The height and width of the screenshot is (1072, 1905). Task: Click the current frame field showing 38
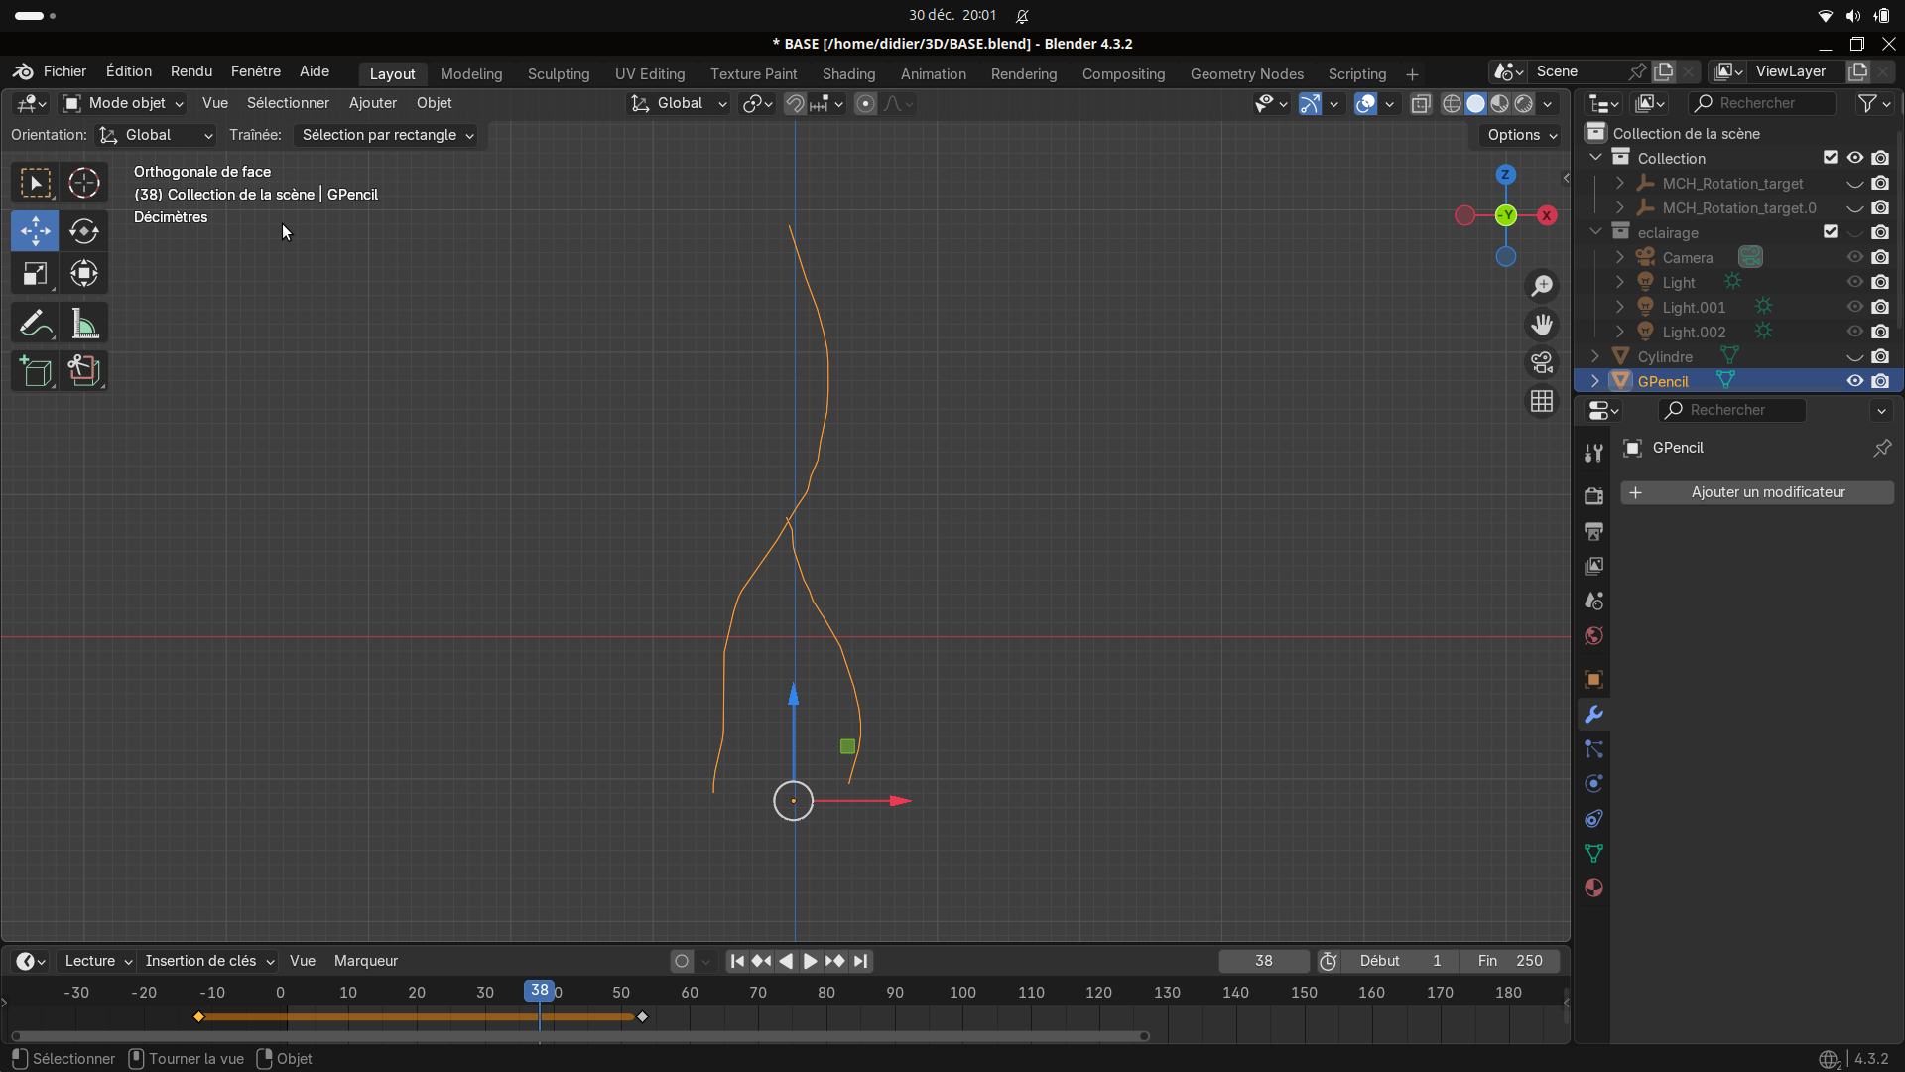pyautogui.click(x=1263, y=961)
